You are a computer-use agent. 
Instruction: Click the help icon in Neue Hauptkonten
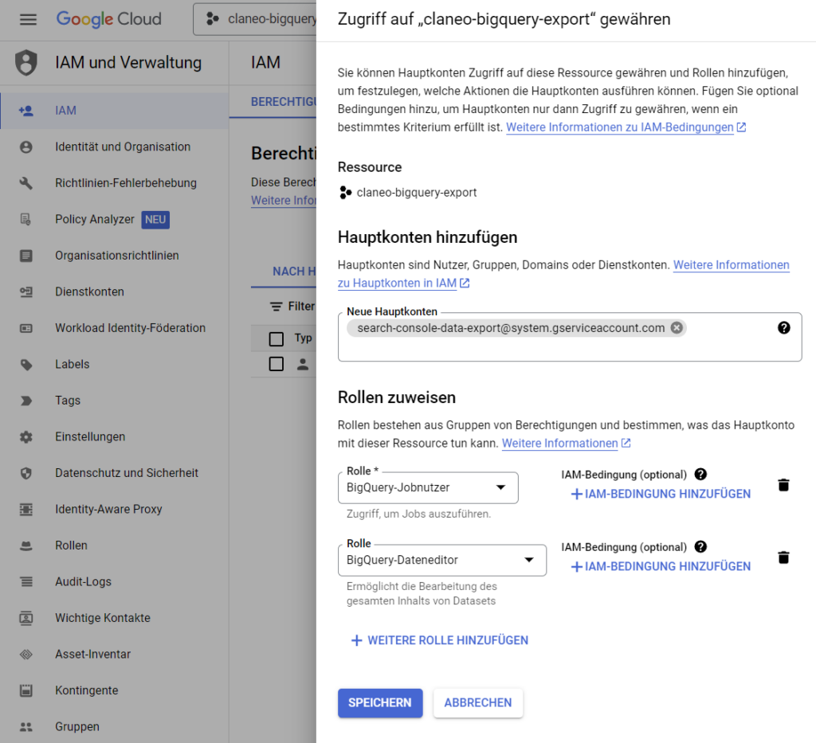784,328
